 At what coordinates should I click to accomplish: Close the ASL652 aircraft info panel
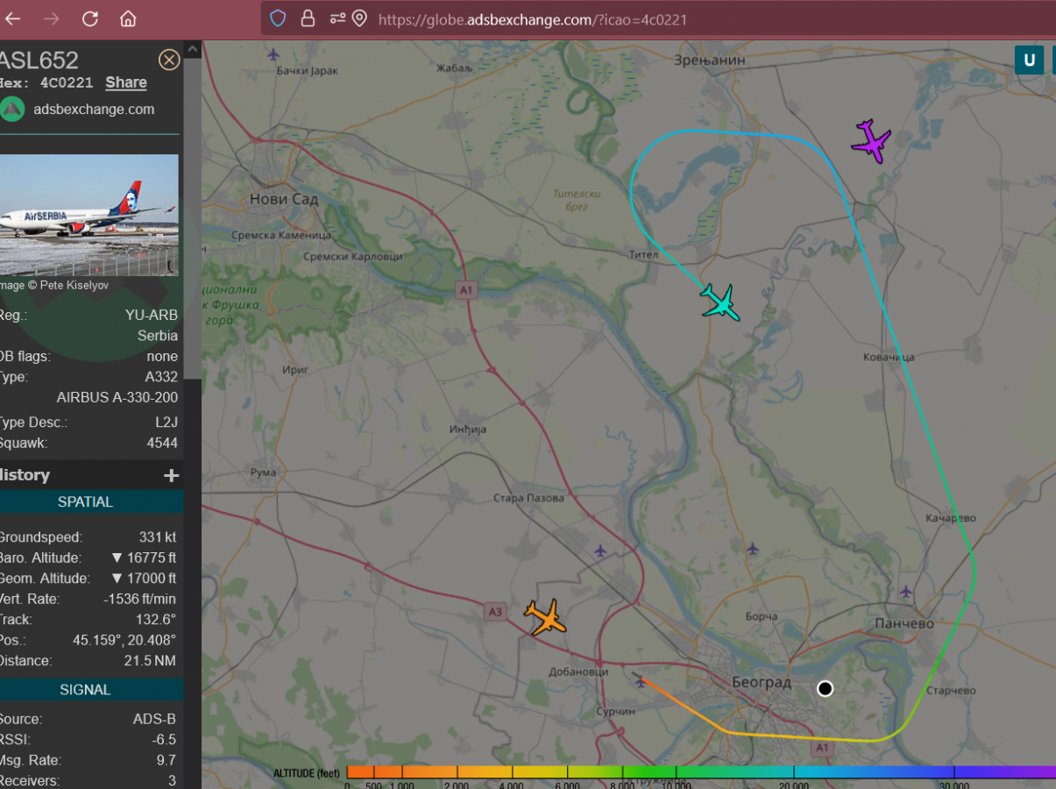point(168,60)
